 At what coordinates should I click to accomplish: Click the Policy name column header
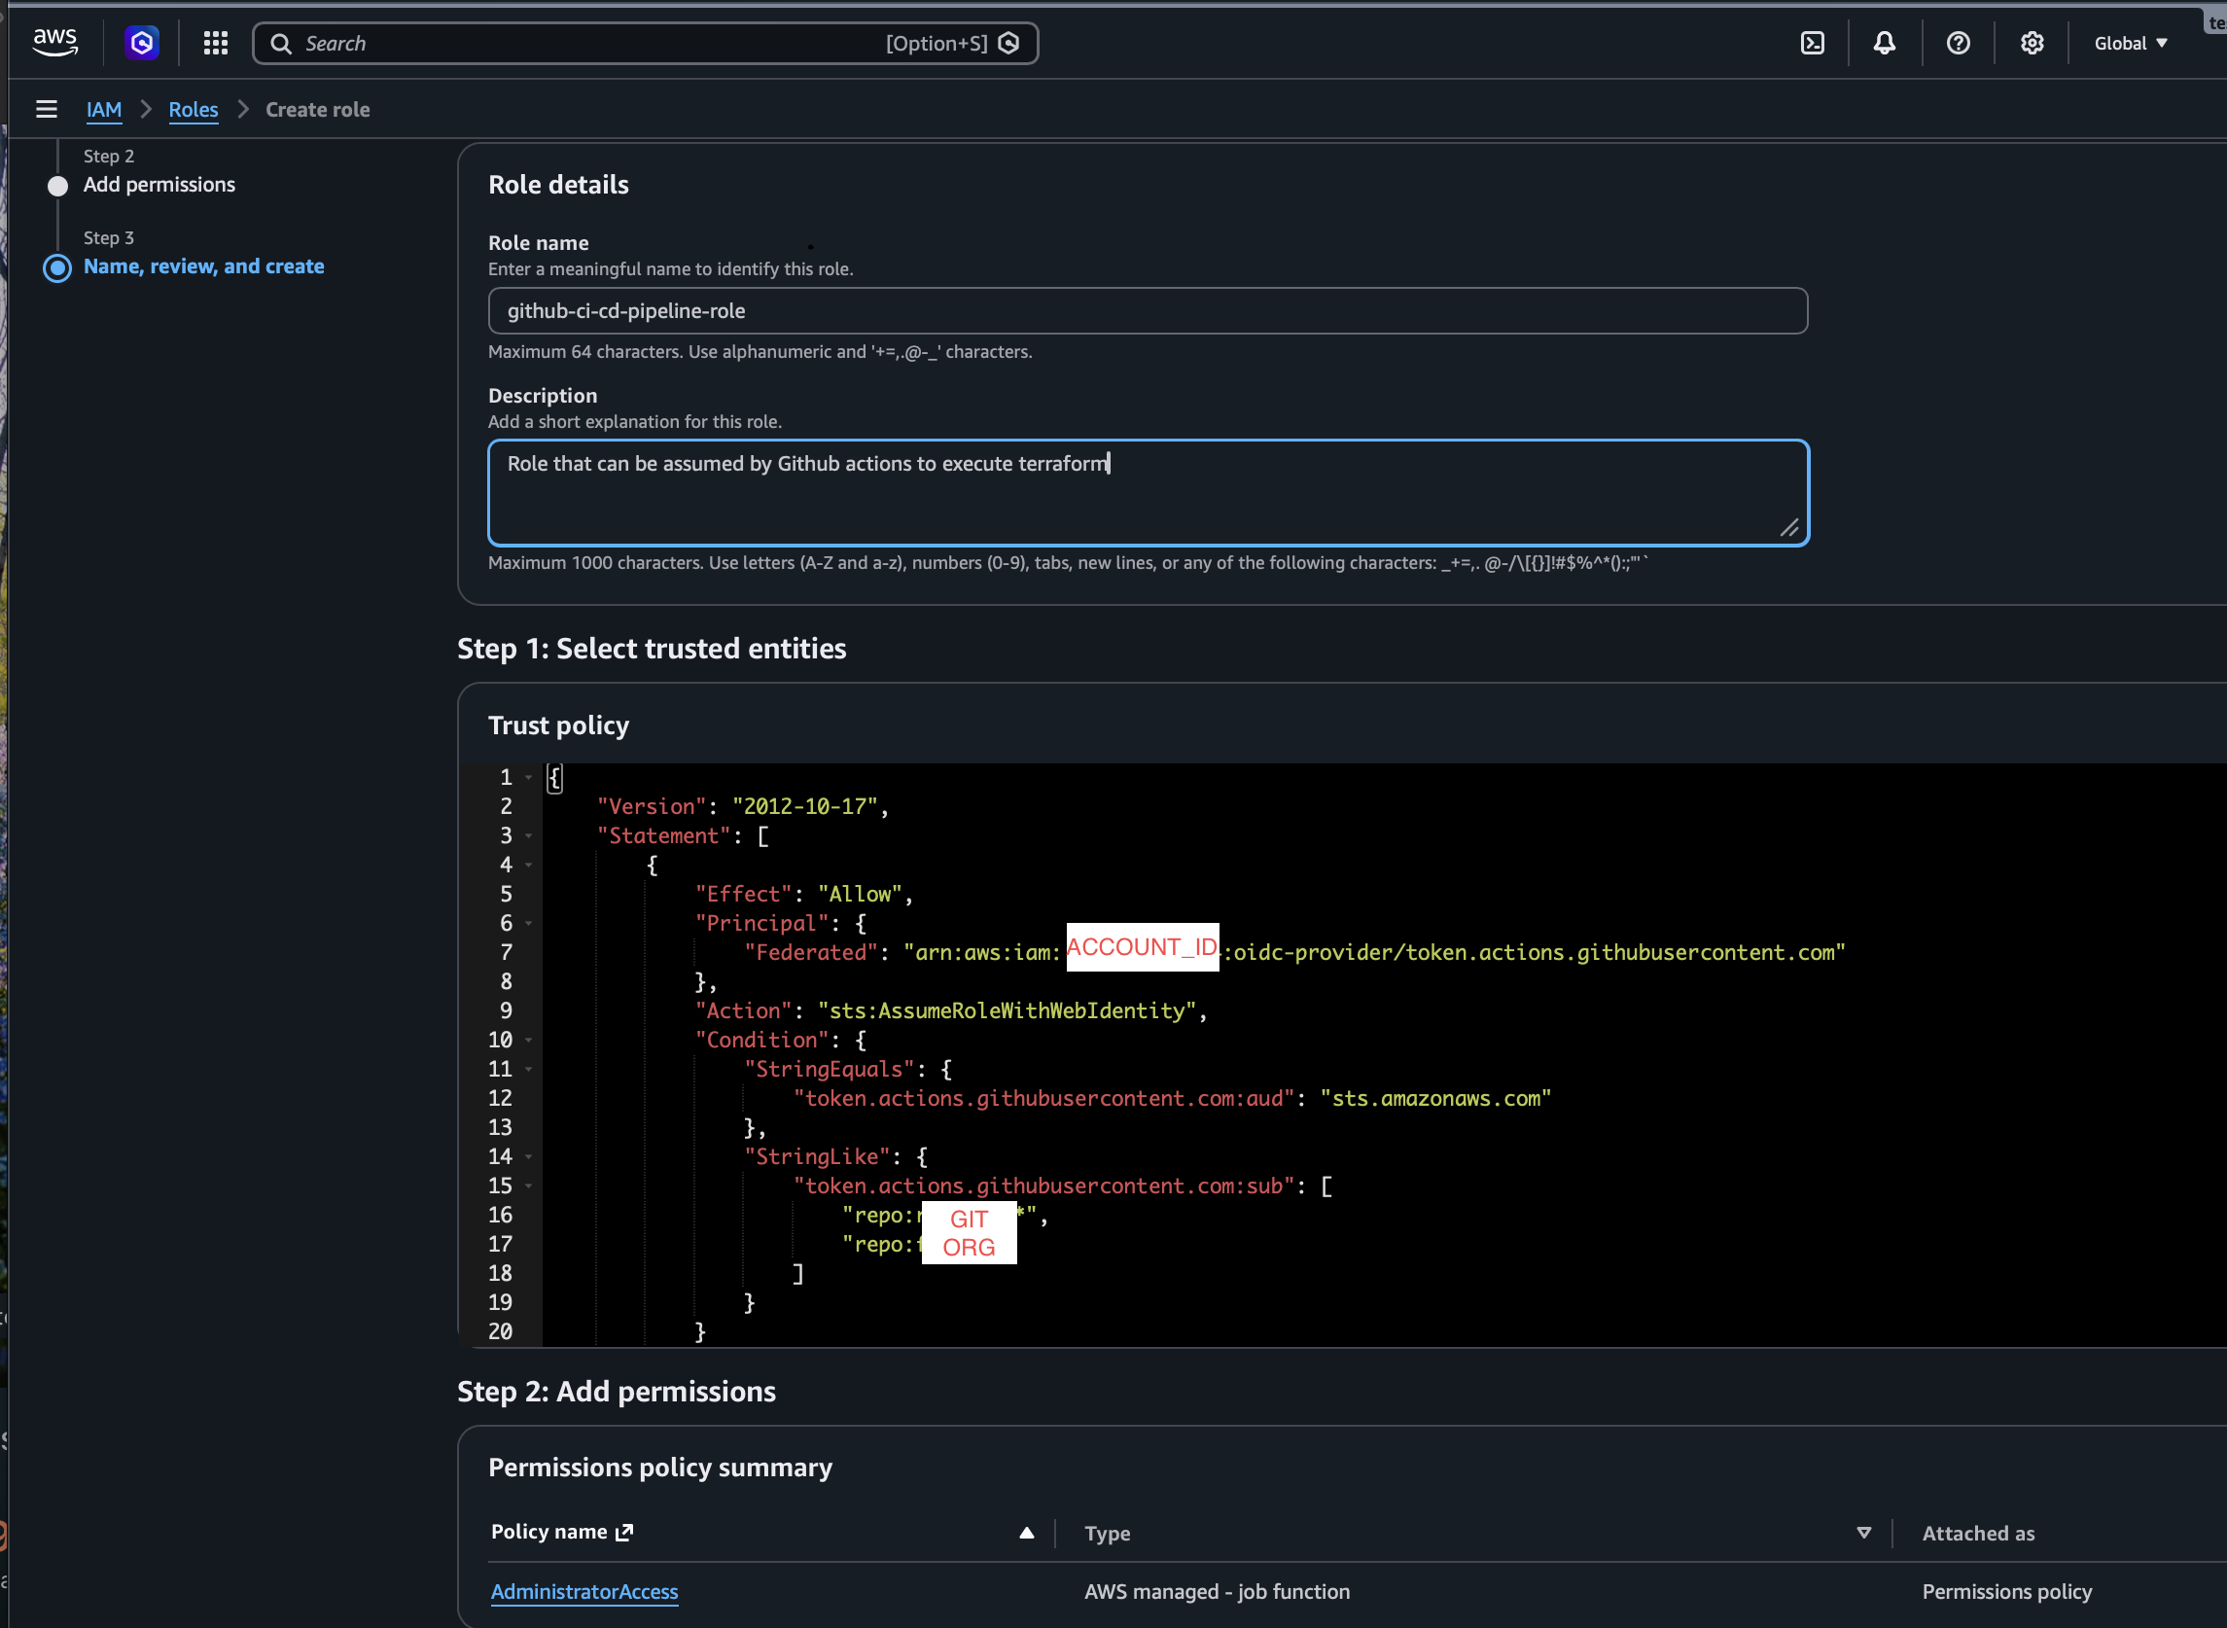coord(548,1532)
